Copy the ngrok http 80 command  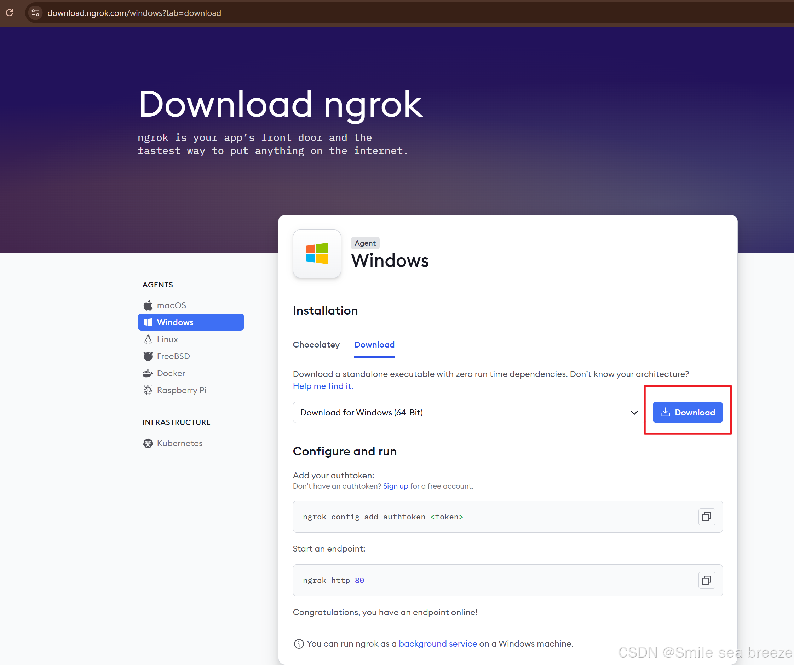click(707, 580)
